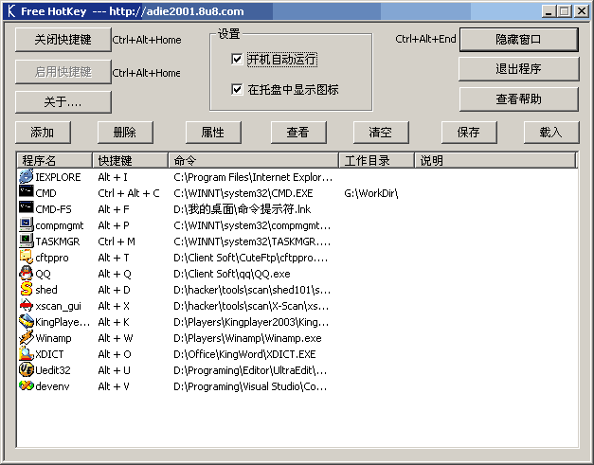Click the 关闭快捷键 button
The width and height of the screenshot is (594, 465).
[x=63, y=40]
